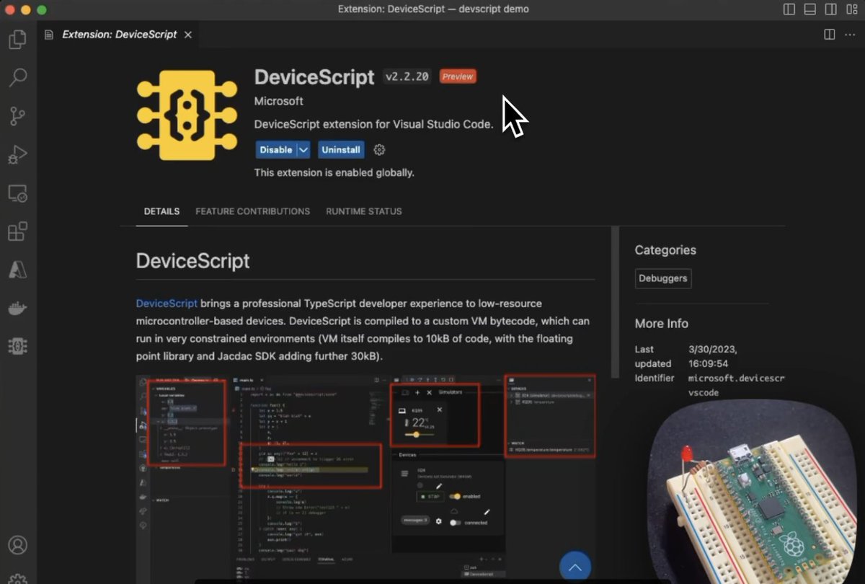Open the Remote Explorer view
This screenshot has height=584, width=865.
pos(17,193)
